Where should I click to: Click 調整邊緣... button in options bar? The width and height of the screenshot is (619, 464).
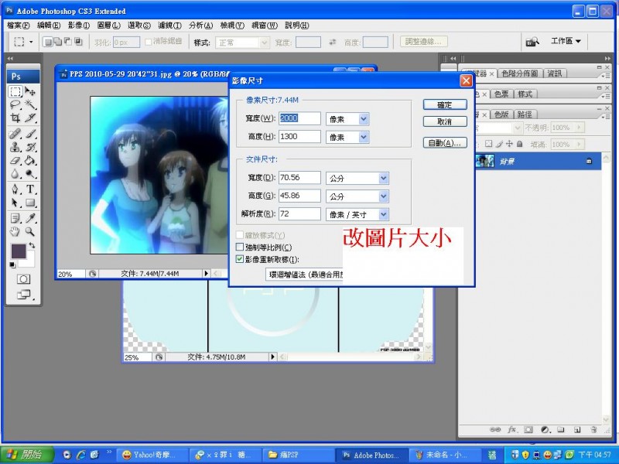pyautogui.click(x=423, y=42)
